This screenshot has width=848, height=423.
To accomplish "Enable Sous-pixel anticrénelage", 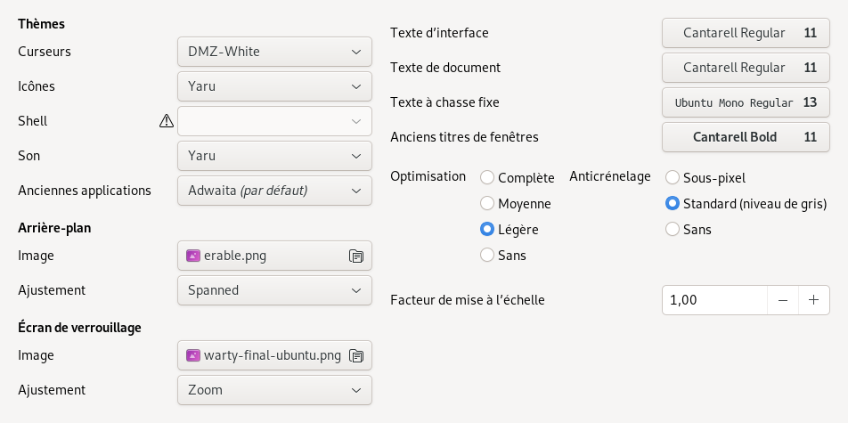I will (673, 178).
